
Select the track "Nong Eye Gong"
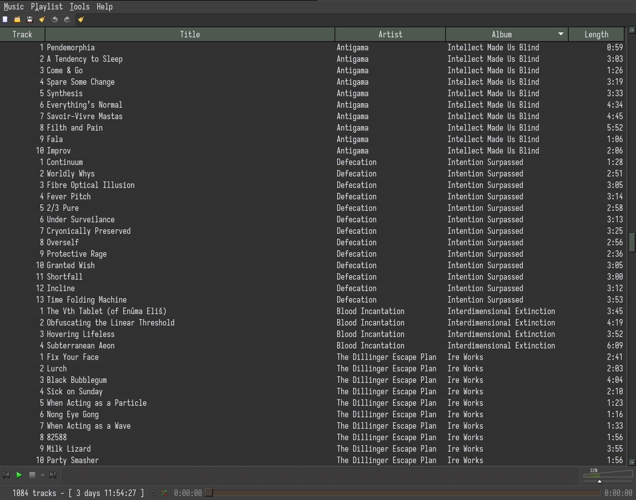point(312,414)
